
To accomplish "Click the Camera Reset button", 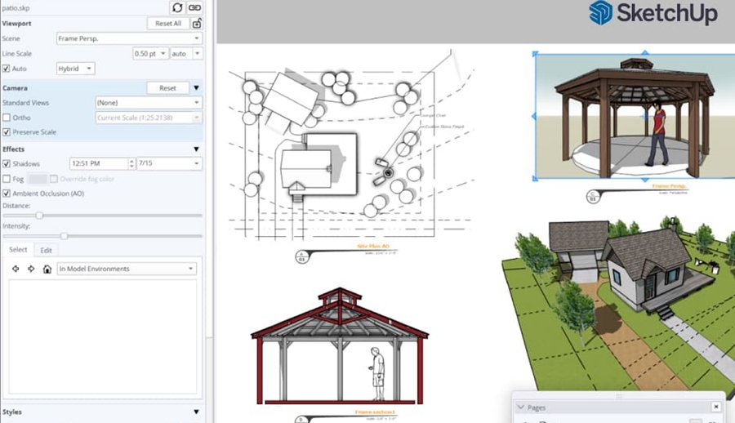I will coord(167,87).
